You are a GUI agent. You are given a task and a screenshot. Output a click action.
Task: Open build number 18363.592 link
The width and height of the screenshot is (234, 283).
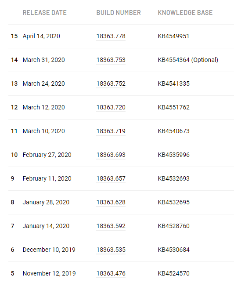point(111,226)
